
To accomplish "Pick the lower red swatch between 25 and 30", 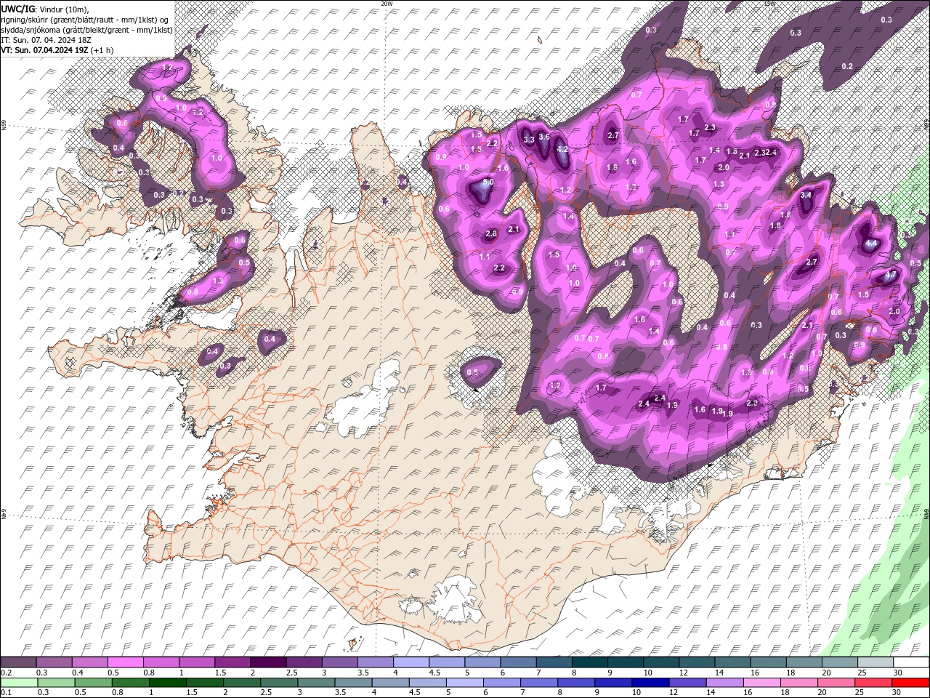I will (875, 682).
